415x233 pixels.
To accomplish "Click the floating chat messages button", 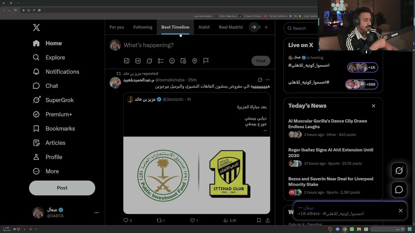I will point(399,190).
